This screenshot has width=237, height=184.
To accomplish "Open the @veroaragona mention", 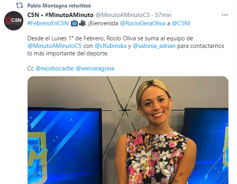I will click(x=95, y=68).
